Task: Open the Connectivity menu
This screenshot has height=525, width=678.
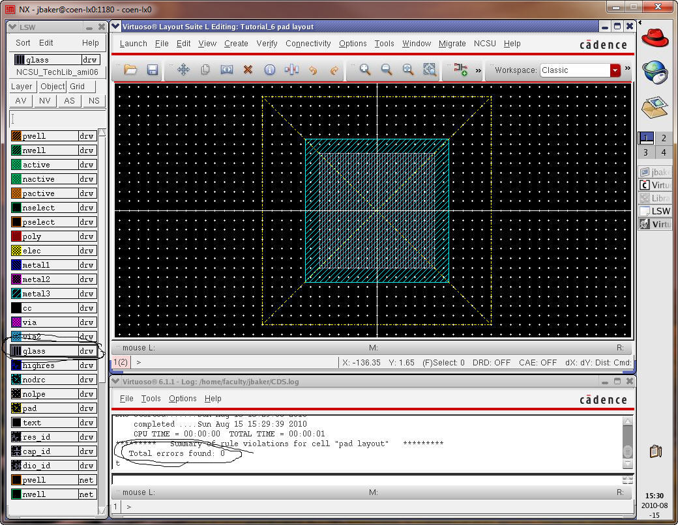Action: [x=308, y=44]
